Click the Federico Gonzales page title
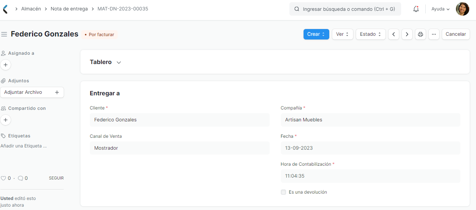This screenshot has height=210, width=476. (x=45, y=34)
